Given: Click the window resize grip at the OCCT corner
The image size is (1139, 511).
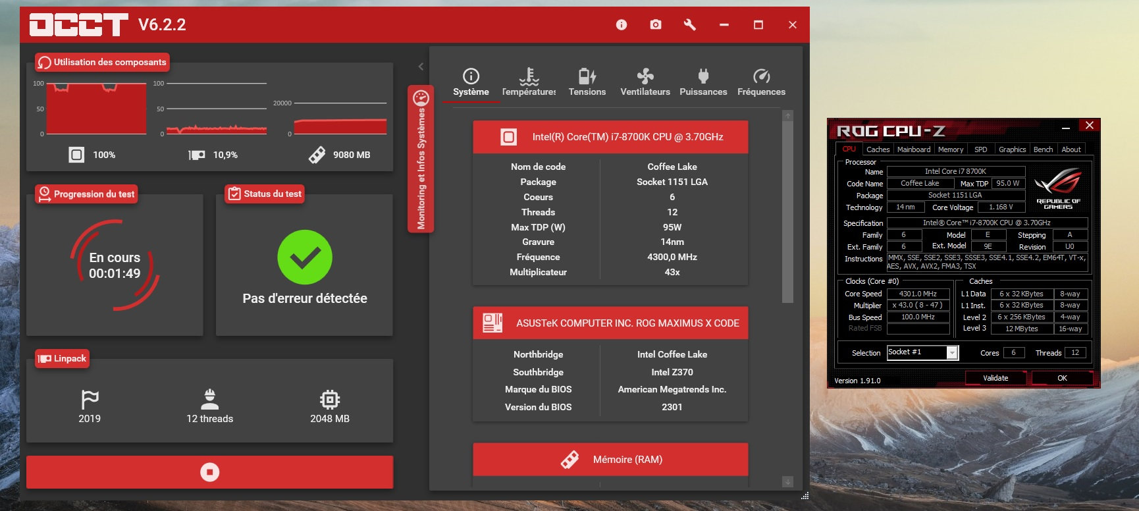Looking at the screenshot, I should pyautogui.click(x=805, y=496).
